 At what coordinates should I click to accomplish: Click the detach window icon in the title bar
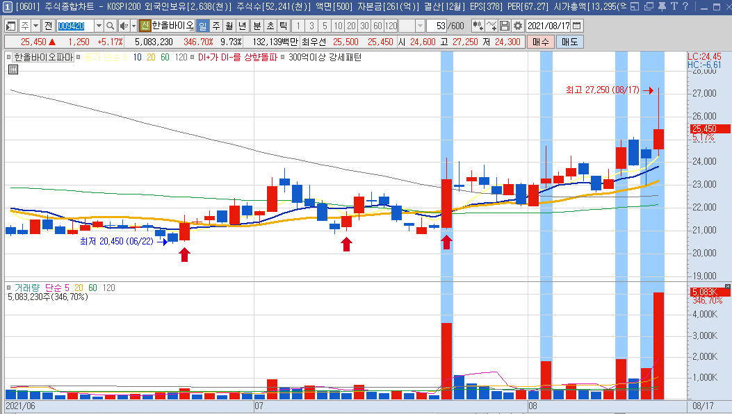pos(649,6)
